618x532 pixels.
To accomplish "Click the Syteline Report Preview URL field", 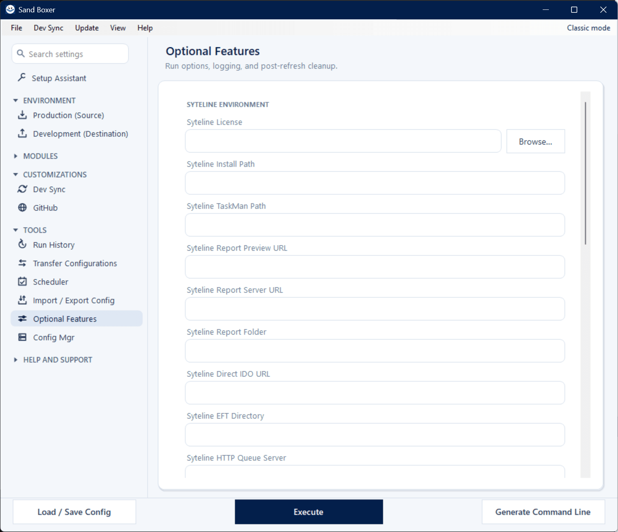I will click(375, 267).
